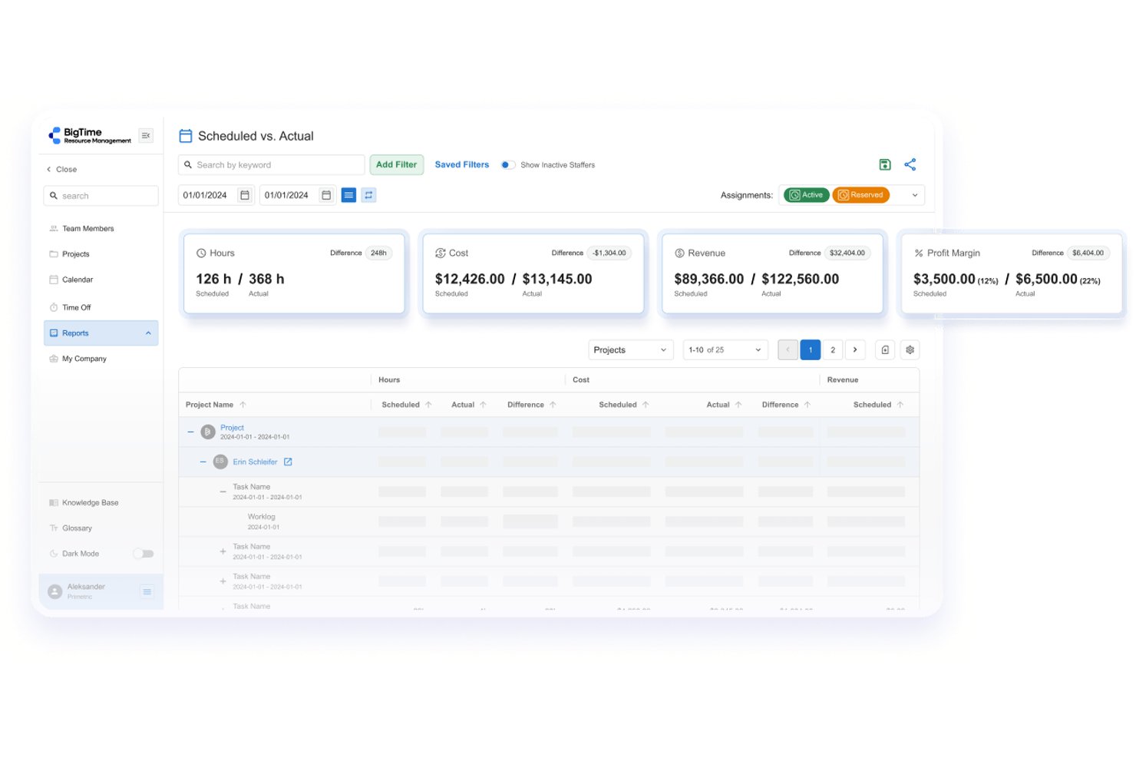The image size is (1136, 758).
Task: Open the Knowledge Base link
Action: point(91,503)
